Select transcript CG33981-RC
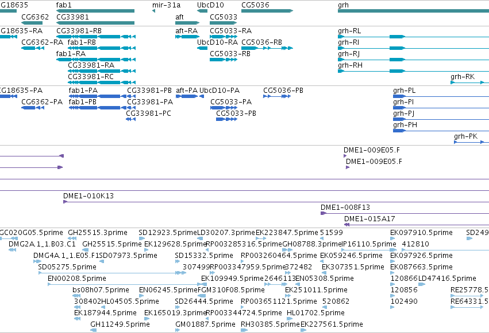489x333 pixels. pos(102,83)
